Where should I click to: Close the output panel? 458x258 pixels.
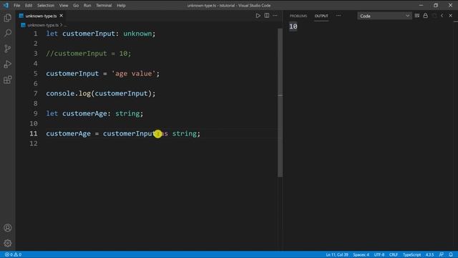(450, 16)
